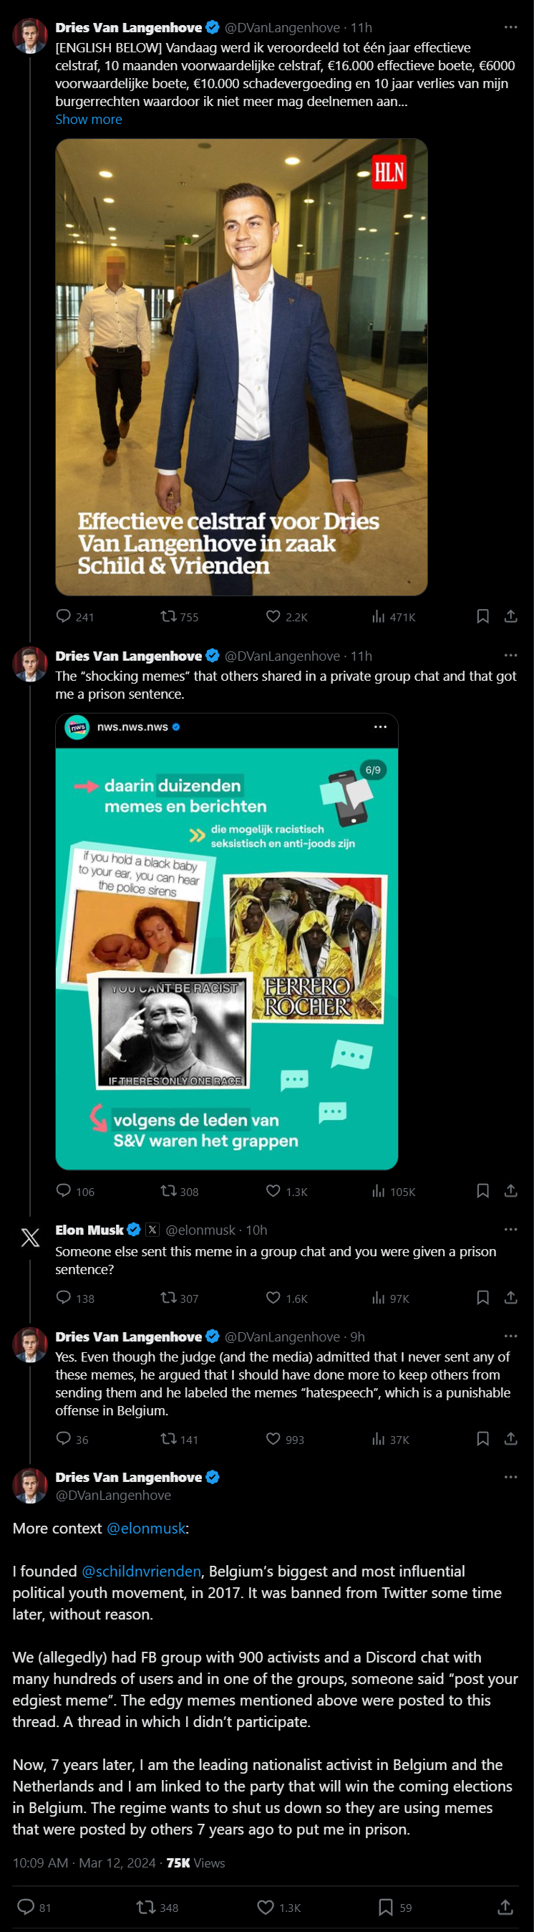Open more options on the first tweet
534x1932 pixels.
click(511, 27)
